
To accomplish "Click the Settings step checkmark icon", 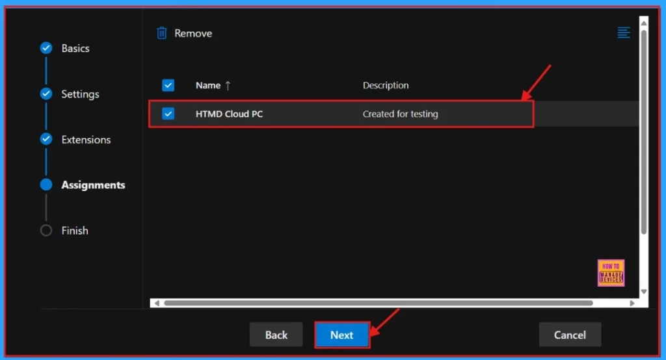I will coord(46,94).
